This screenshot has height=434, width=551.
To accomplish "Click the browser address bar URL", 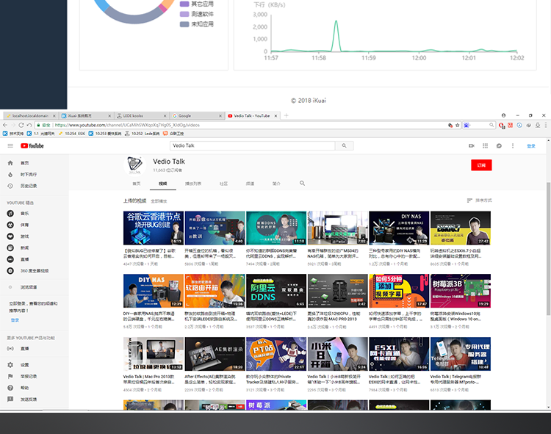I will click(127, 125).
